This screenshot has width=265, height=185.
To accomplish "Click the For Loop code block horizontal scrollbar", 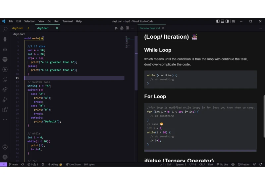I will coord(200,151).
